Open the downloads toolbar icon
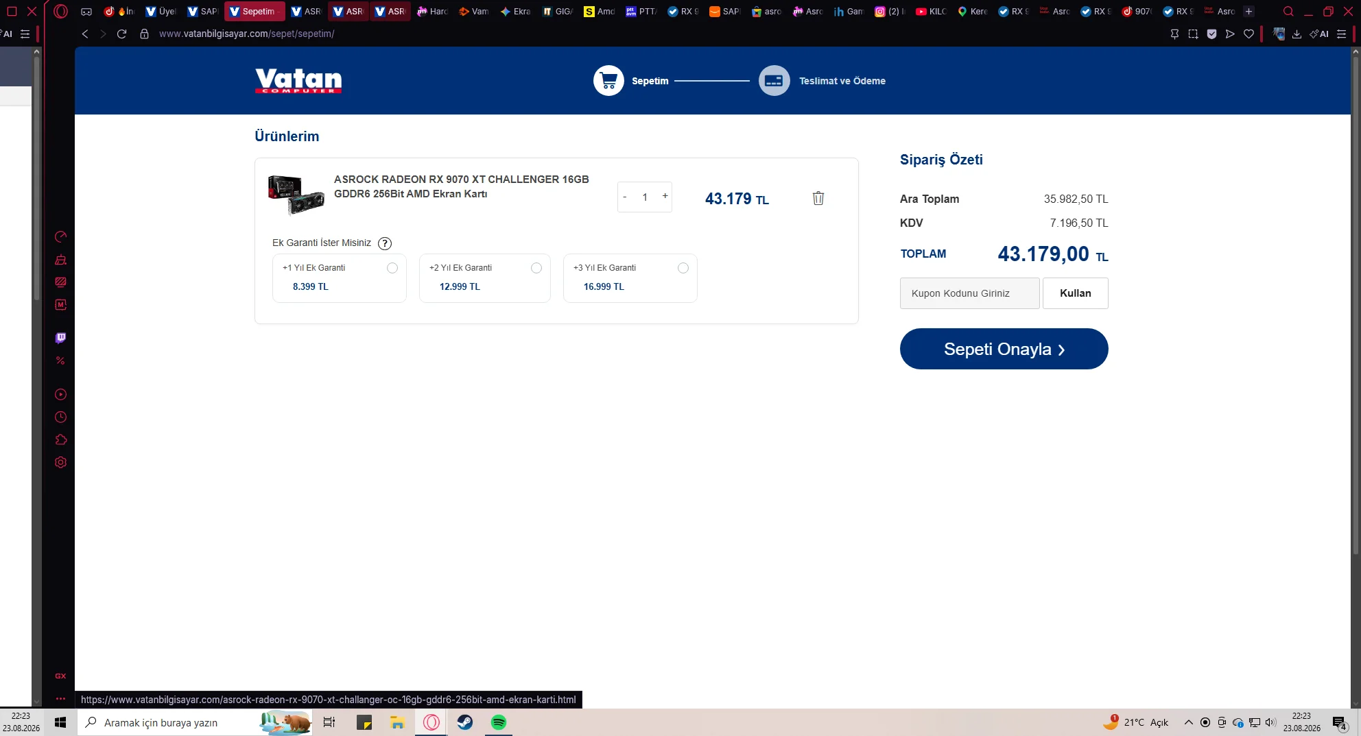 [x=1297, y=34]
